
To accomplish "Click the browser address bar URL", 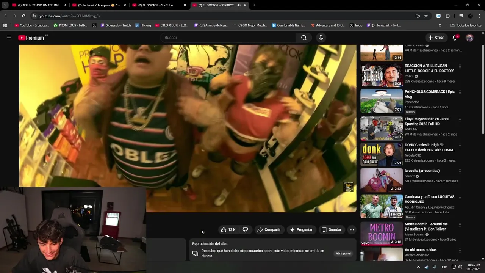I will [x=70, y=16].
